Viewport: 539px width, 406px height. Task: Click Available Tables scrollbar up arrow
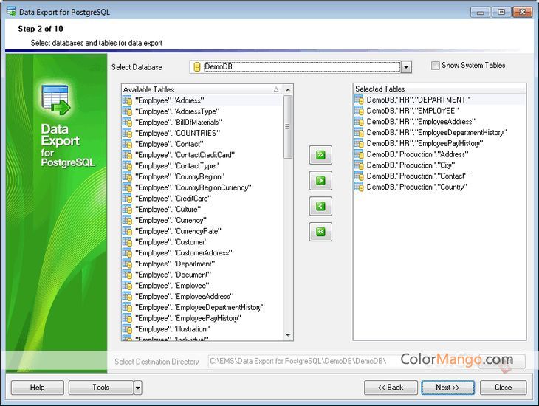click(288, 90)
